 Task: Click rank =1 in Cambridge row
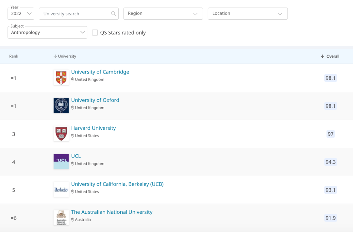[x=13, y=78]
